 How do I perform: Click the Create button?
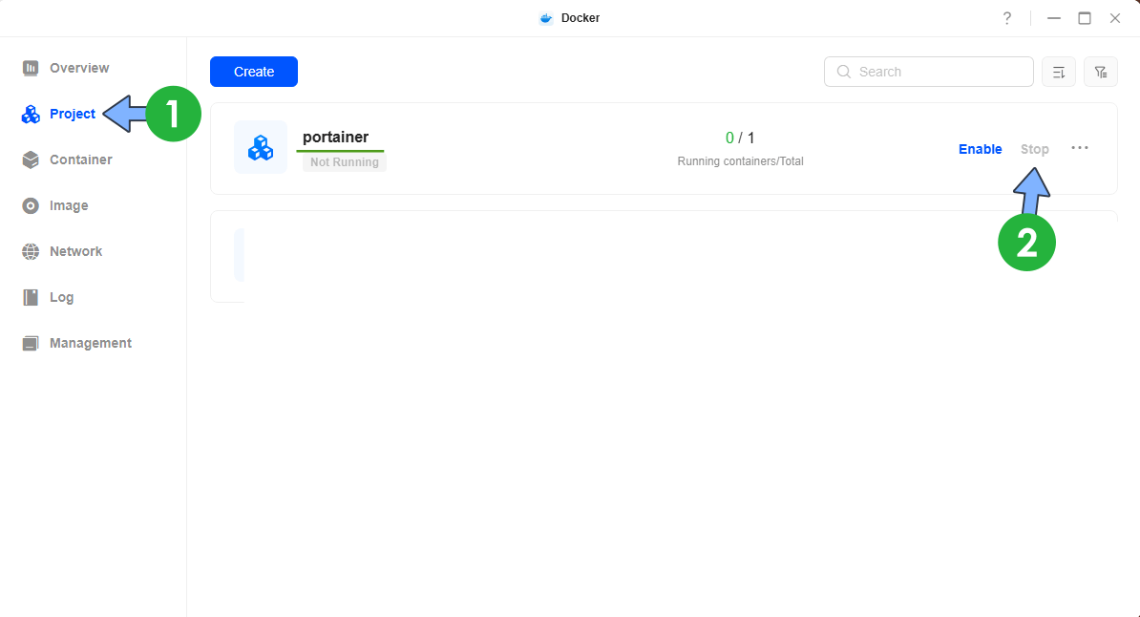[x=253, y=72]
